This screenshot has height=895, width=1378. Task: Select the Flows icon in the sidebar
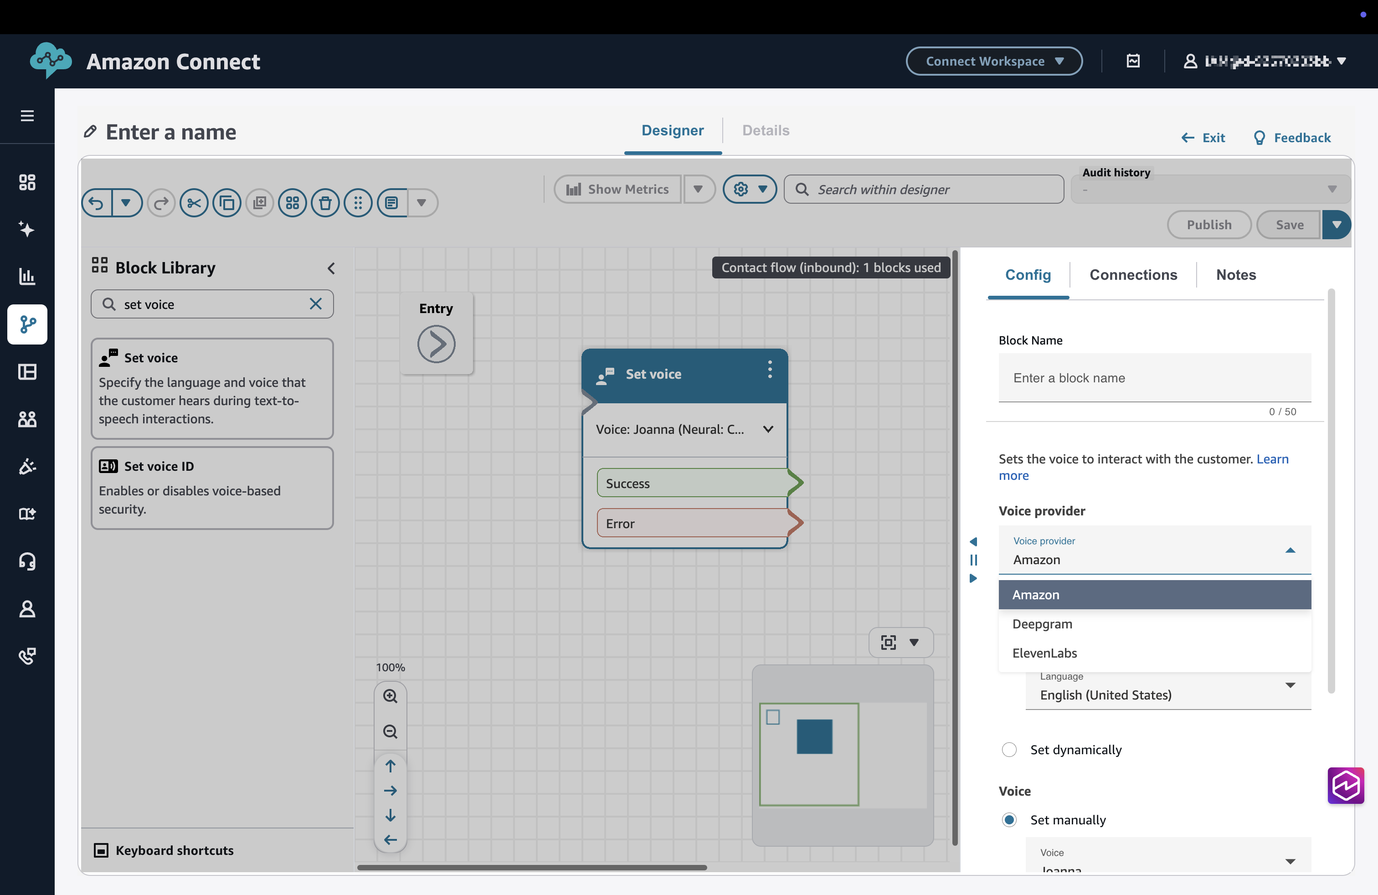click(x=26, y=324)
